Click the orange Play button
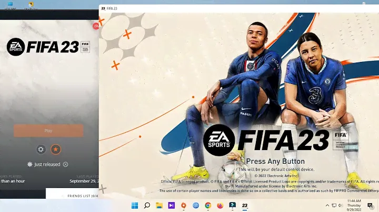Image resolution: width=379 pixels, height=212 pixels. coord(48,131)
